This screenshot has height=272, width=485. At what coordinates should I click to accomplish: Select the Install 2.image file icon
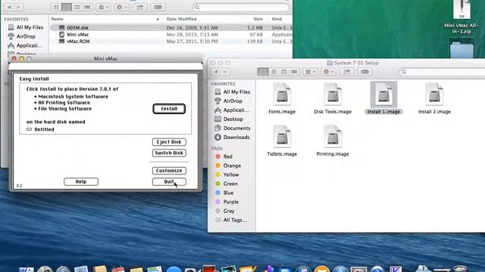[434, 94]
